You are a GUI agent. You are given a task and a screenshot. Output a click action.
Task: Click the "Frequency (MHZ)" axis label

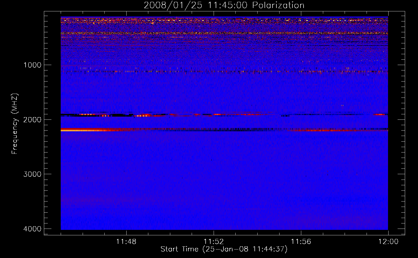click(x=15, y=124)
